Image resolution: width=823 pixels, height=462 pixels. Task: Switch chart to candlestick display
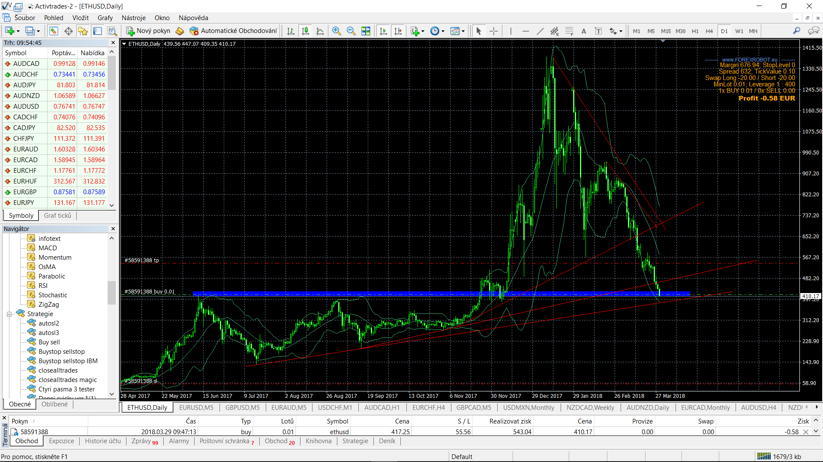pos(305,31)
